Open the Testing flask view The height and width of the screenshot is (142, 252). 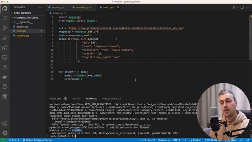(5, 67)
